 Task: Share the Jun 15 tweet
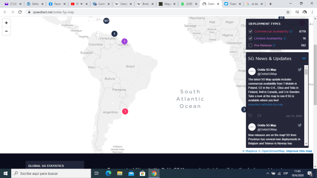click(260, 116)
